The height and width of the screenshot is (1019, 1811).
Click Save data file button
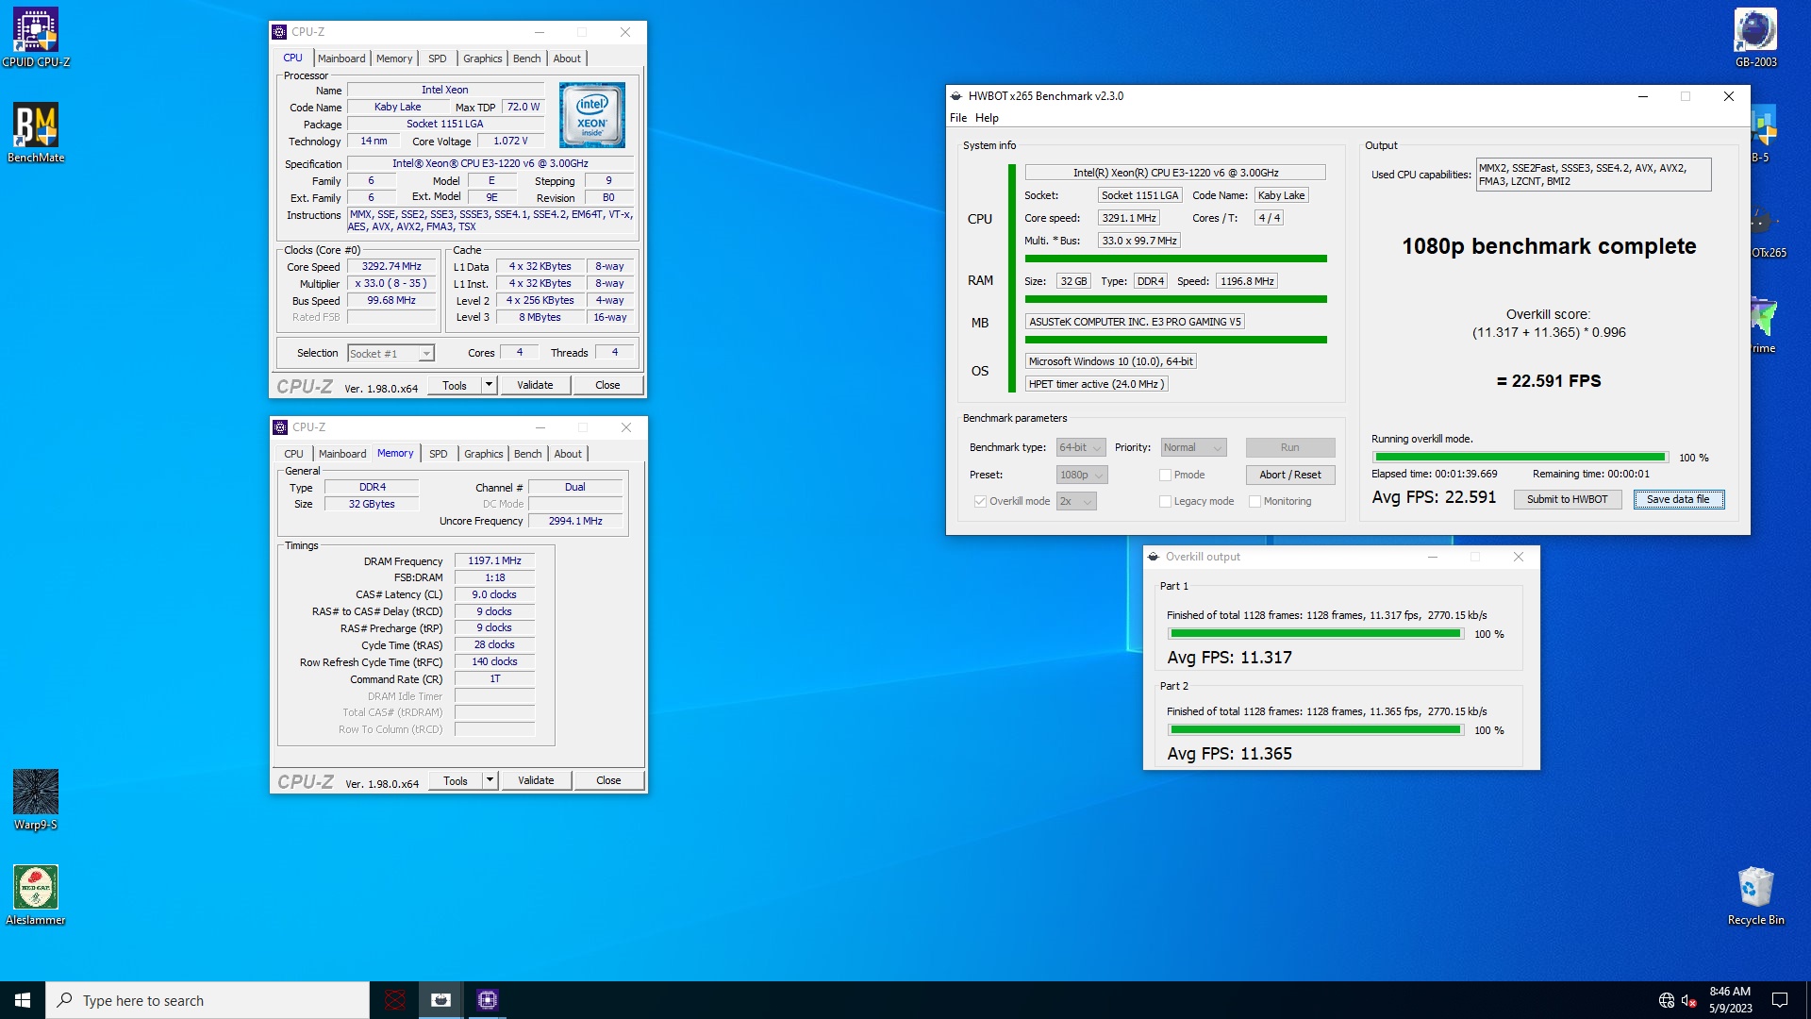pos(1678,499)
